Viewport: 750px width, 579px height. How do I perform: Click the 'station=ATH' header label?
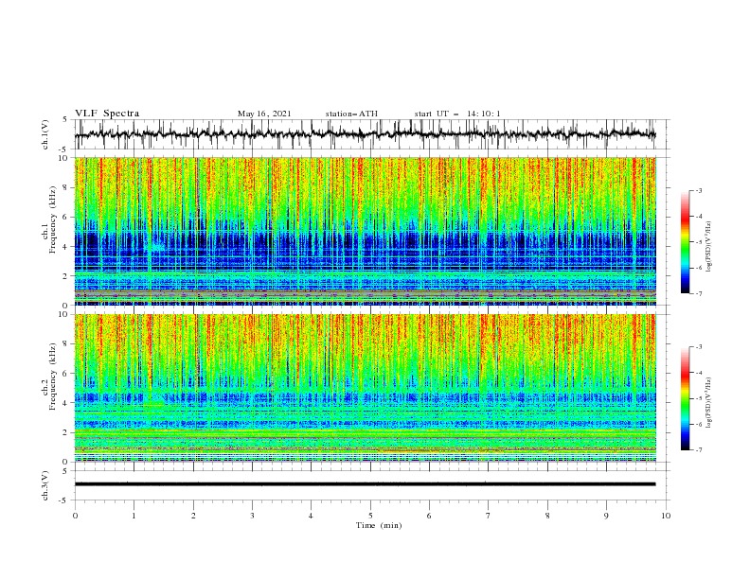351,114
